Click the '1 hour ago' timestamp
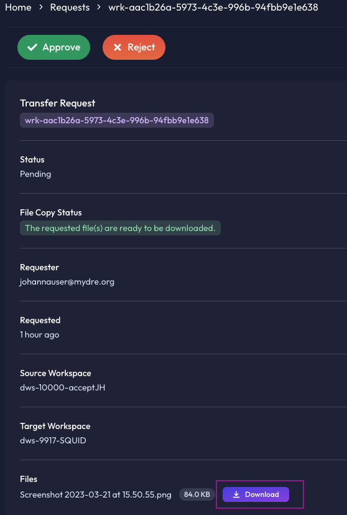Image resolution: width=347 pixels, height=515 pixels. click(40, 334)
